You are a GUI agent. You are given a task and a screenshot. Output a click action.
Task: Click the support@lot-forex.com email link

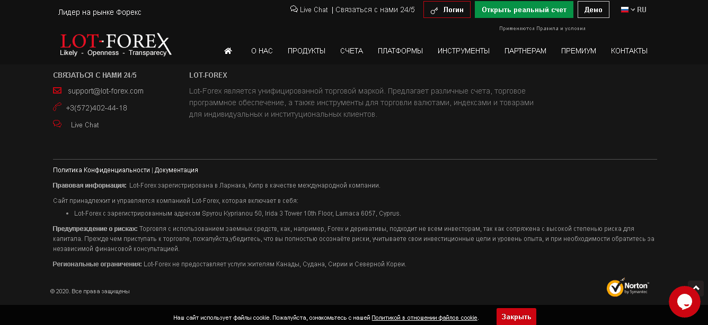[105, 91]
